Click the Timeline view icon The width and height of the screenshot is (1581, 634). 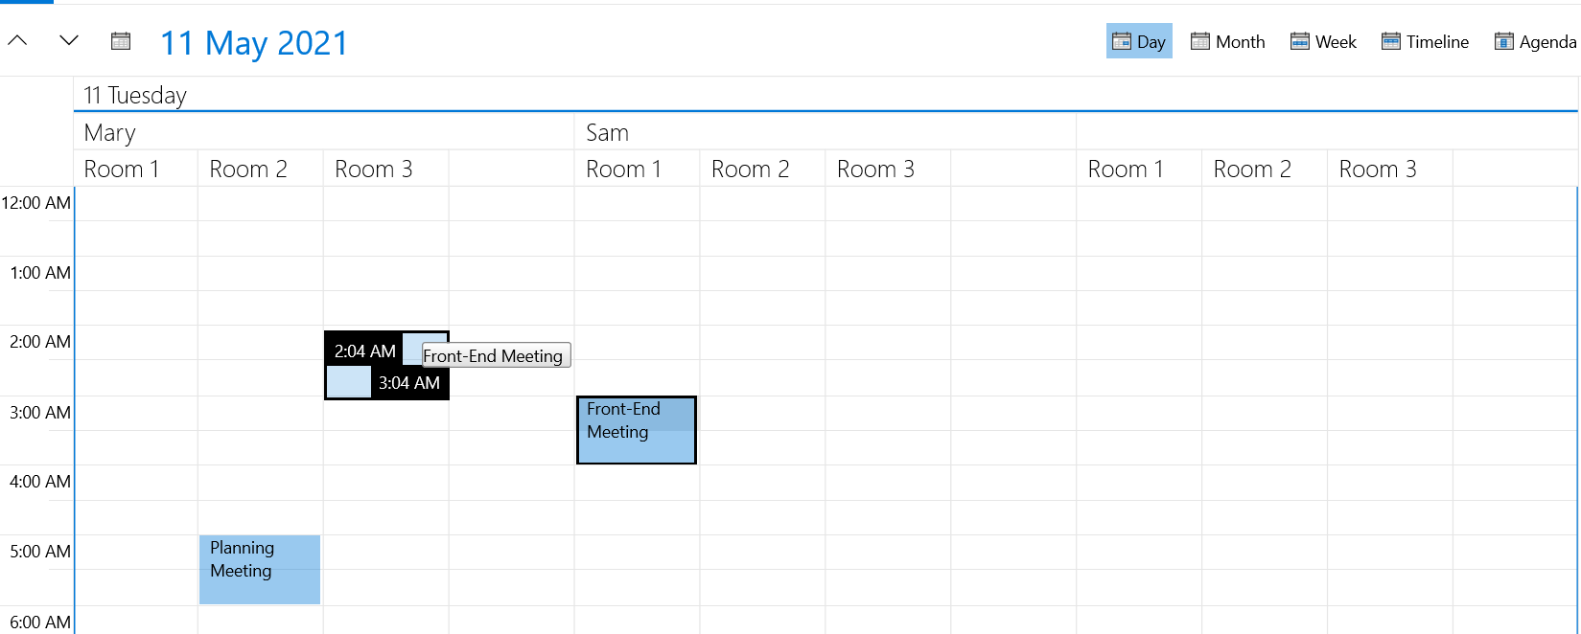coord(1389,40)
